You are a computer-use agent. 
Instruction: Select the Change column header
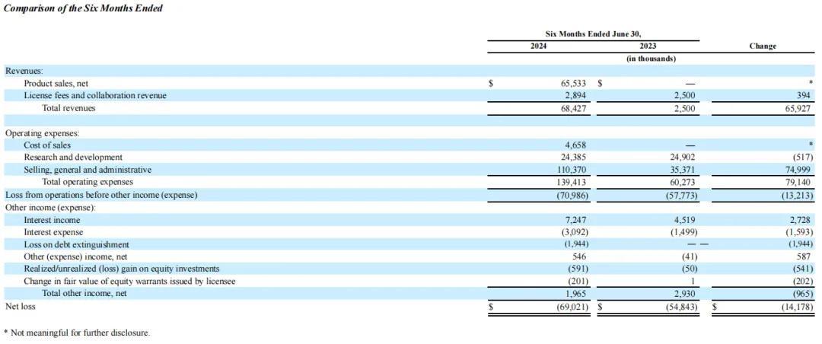point(763,46)
